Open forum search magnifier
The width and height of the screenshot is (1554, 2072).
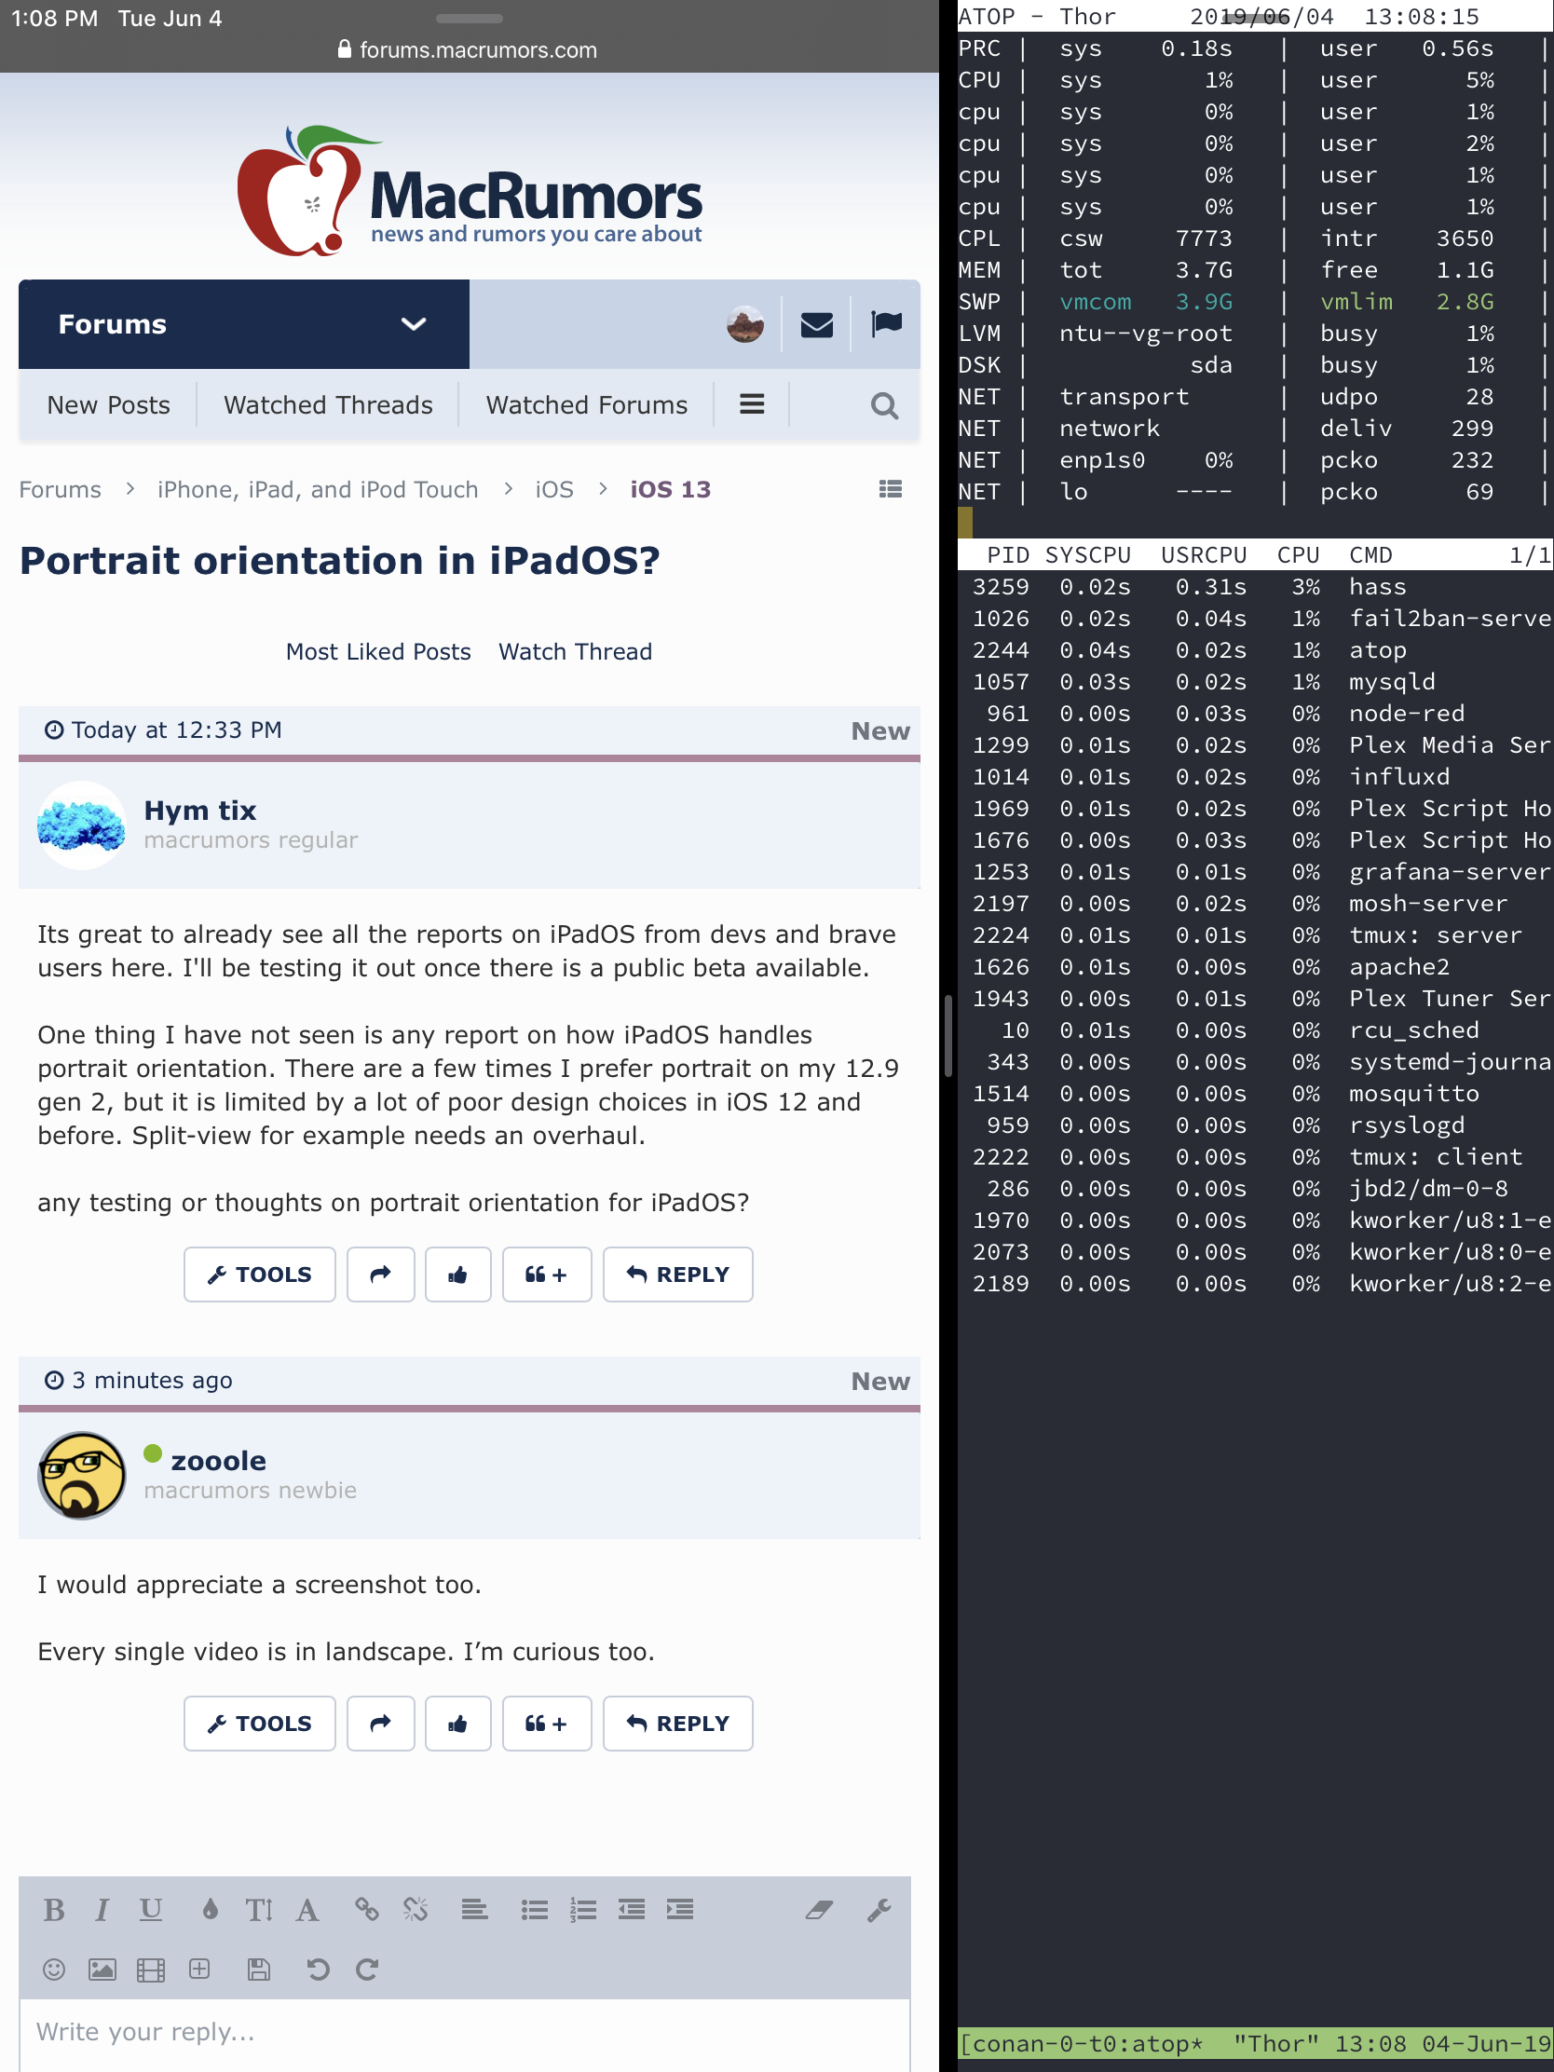tap(884, 405)
